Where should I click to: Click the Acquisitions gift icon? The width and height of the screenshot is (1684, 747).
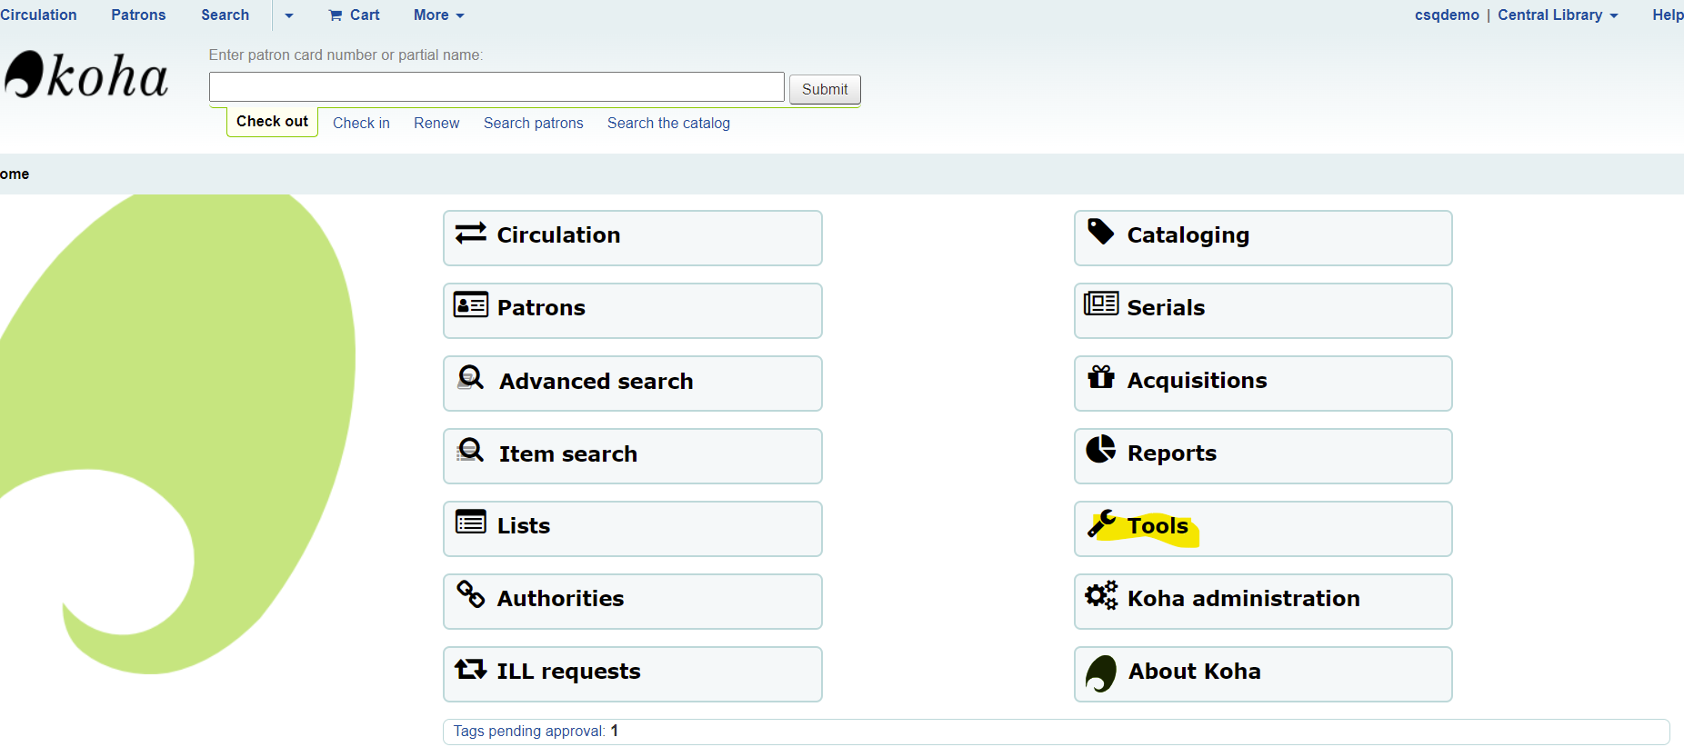point(1100,376)
